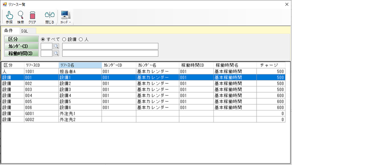Sort by the 稼働時間CD column header
Viewport: 385px width, 167px height.
tap(196, 65)
